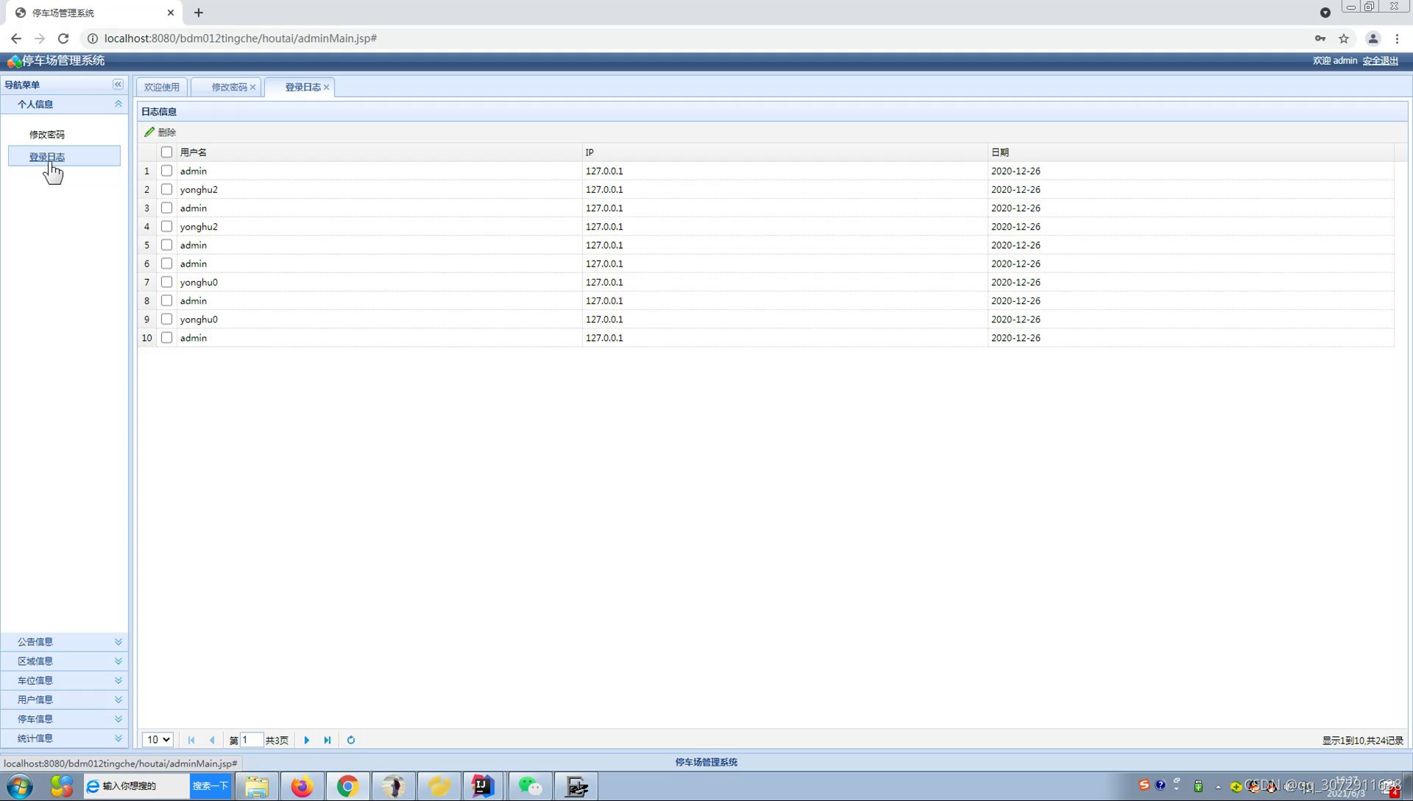Go to previous page of log table
1413x801 pixels.
pos(212,740)
